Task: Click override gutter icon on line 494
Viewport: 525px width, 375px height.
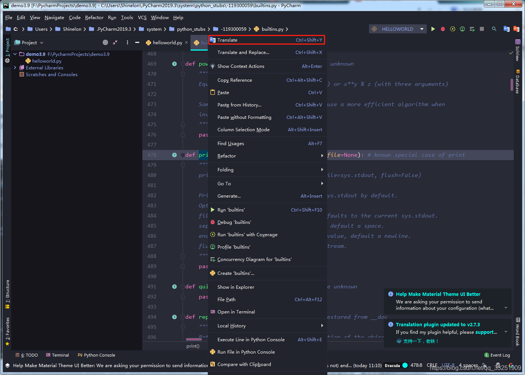Action: pos(174,317)
